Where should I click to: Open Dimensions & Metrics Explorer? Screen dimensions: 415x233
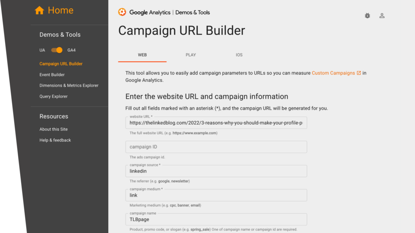[x=69, y=86]
